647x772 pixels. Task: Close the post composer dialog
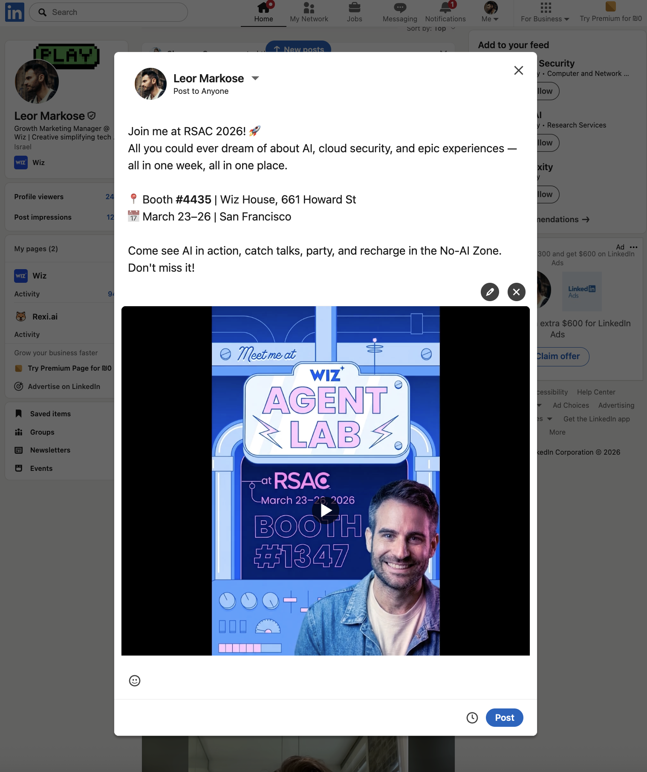click(x=519, y=70)
